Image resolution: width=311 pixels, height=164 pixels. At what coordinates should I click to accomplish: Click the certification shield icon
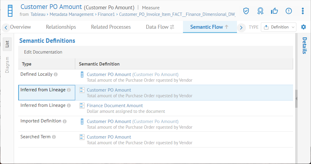246,11
